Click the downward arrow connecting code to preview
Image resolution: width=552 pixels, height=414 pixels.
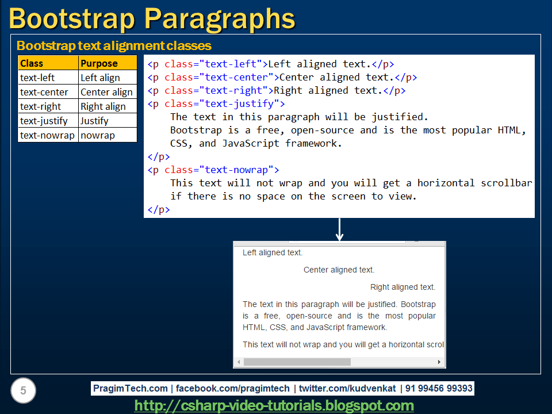point(340,229)
